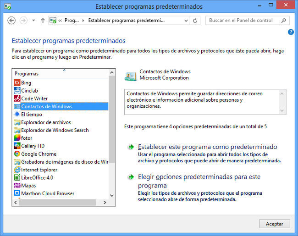Screen dimensions: 298x236
Task: Click the El tiempo sun icon
Action: coord(17,114)
